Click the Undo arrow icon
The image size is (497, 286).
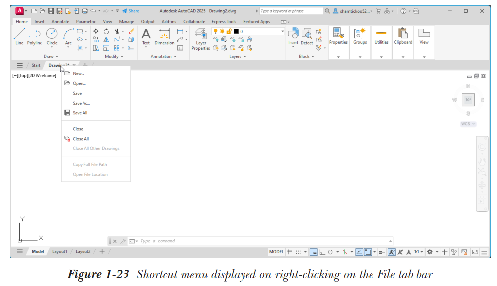(93, 11)
